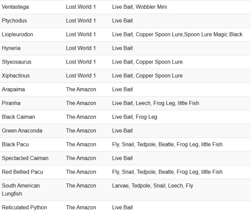Click the Styxosaurus name cell
This screenshot has width=251, height=214.
point(17,62)
